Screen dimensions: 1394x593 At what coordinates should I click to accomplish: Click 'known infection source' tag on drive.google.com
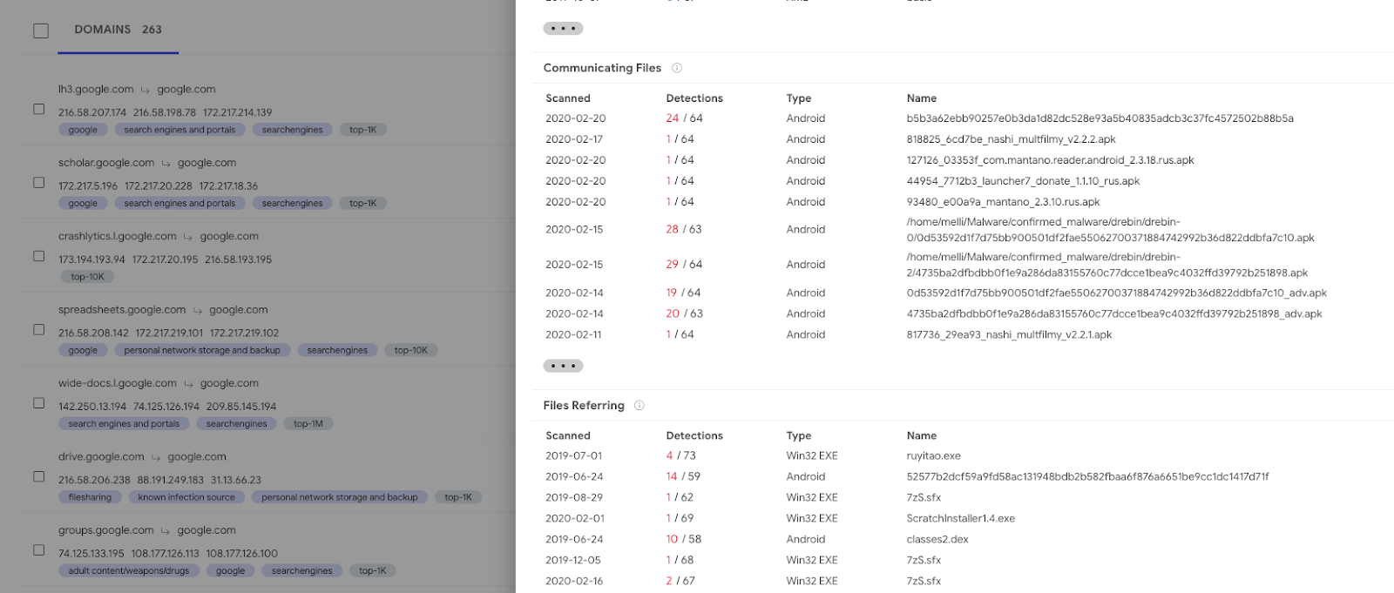click(186, 497)
